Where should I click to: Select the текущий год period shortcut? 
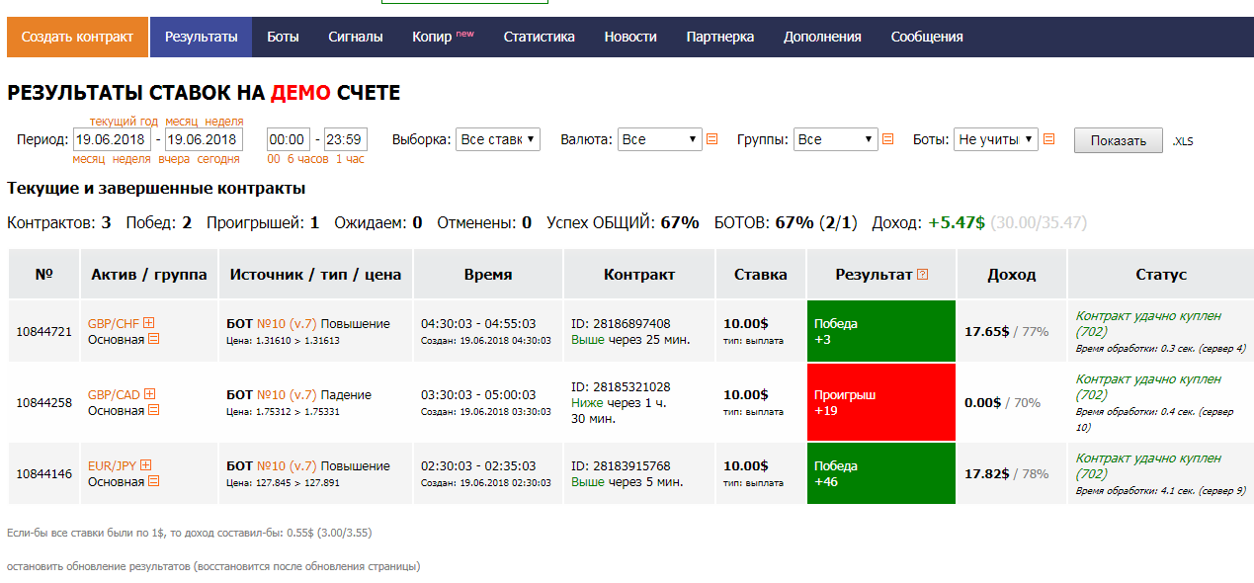(124, 122)
